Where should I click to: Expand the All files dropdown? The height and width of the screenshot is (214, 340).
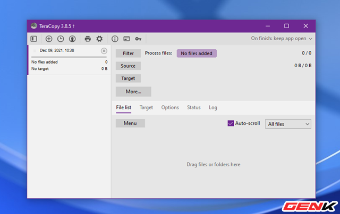[x=288, y=124]
